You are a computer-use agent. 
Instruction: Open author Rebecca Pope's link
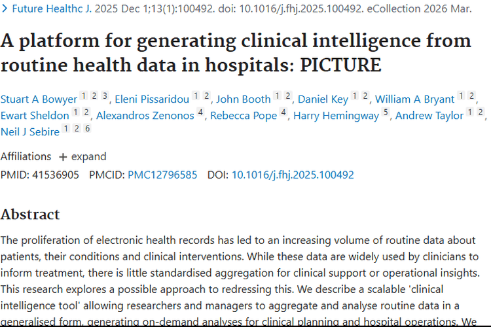point(244,116)
